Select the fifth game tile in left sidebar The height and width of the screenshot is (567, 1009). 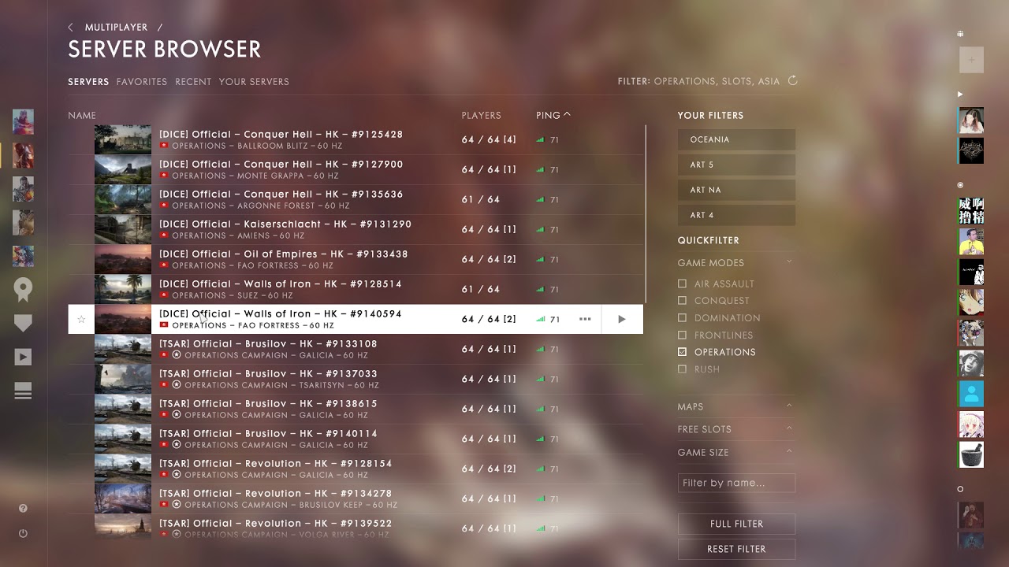click(23, 256)
